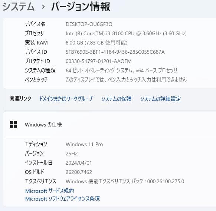Viewport: 216px width, 211px height.
Task: Select product ID 00330-51797-01201-AAOEM
Action: [99, 61]
